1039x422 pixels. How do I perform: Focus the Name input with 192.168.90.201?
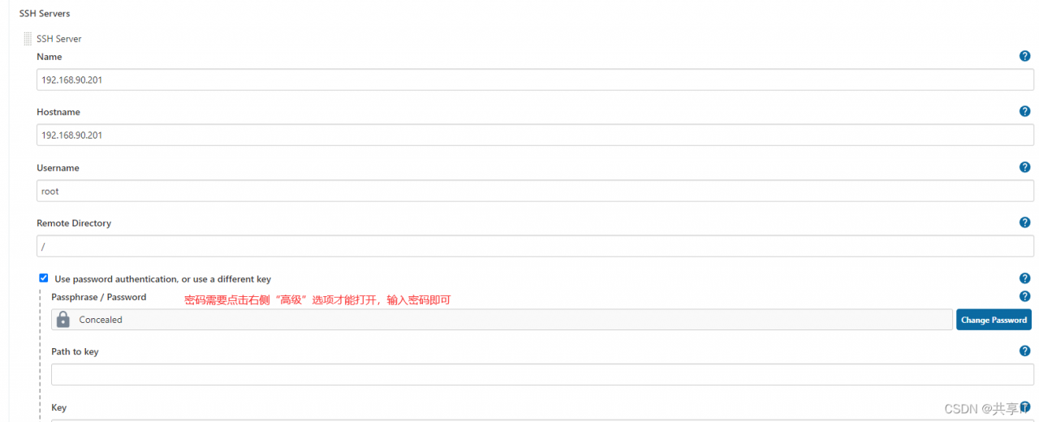(x=535, y=80)
